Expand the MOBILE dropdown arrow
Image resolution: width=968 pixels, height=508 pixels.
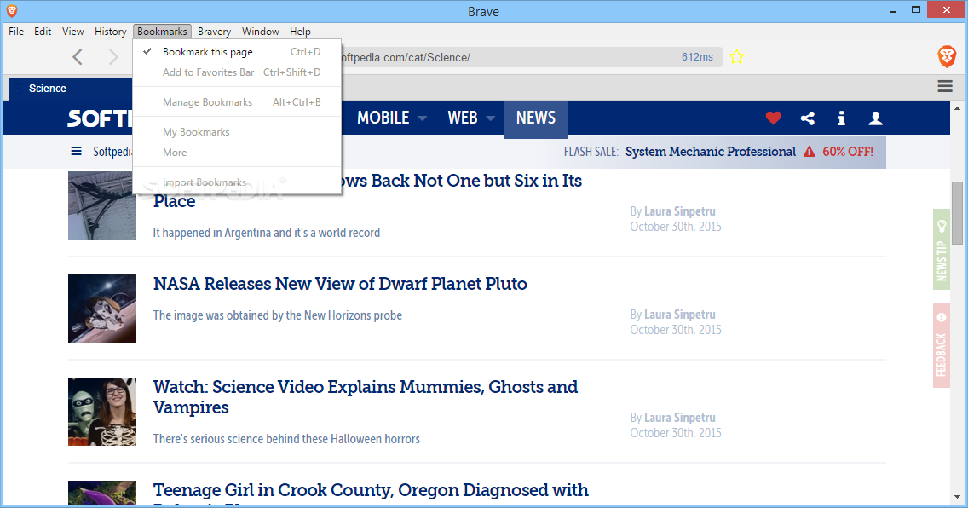coord(423,118)
